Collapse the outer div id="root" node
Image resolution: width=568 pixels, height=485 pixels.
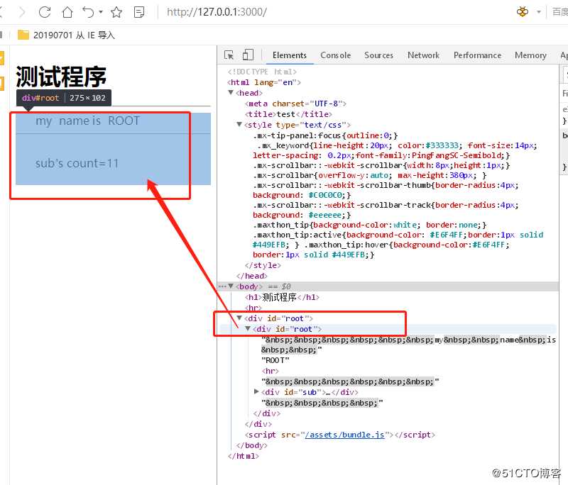239,318
